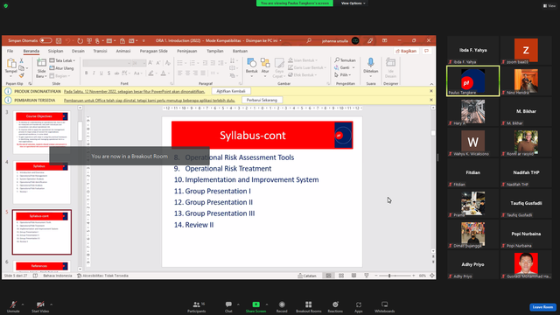Click the Tempel paste icon
The image size is (560, 315).
tap(11, 64)
